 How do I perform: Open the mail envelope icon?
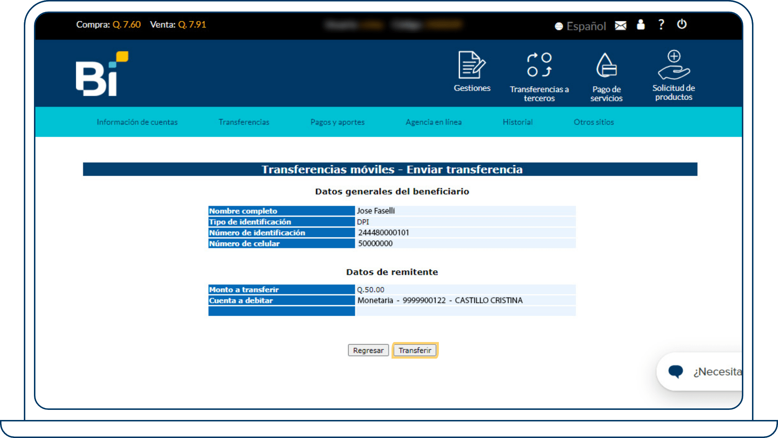pyautogui.click(x=621, y=26)
